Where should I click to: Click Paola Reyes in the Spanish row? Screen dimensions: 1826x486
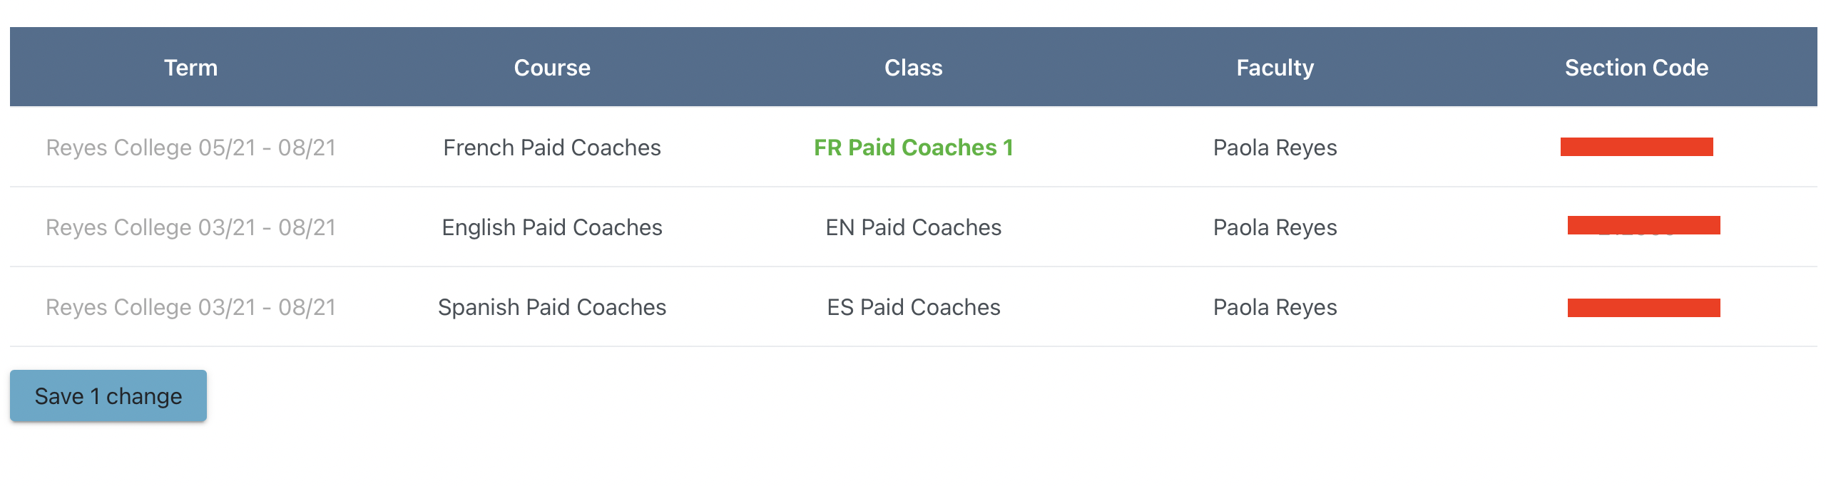point(1275,307)
